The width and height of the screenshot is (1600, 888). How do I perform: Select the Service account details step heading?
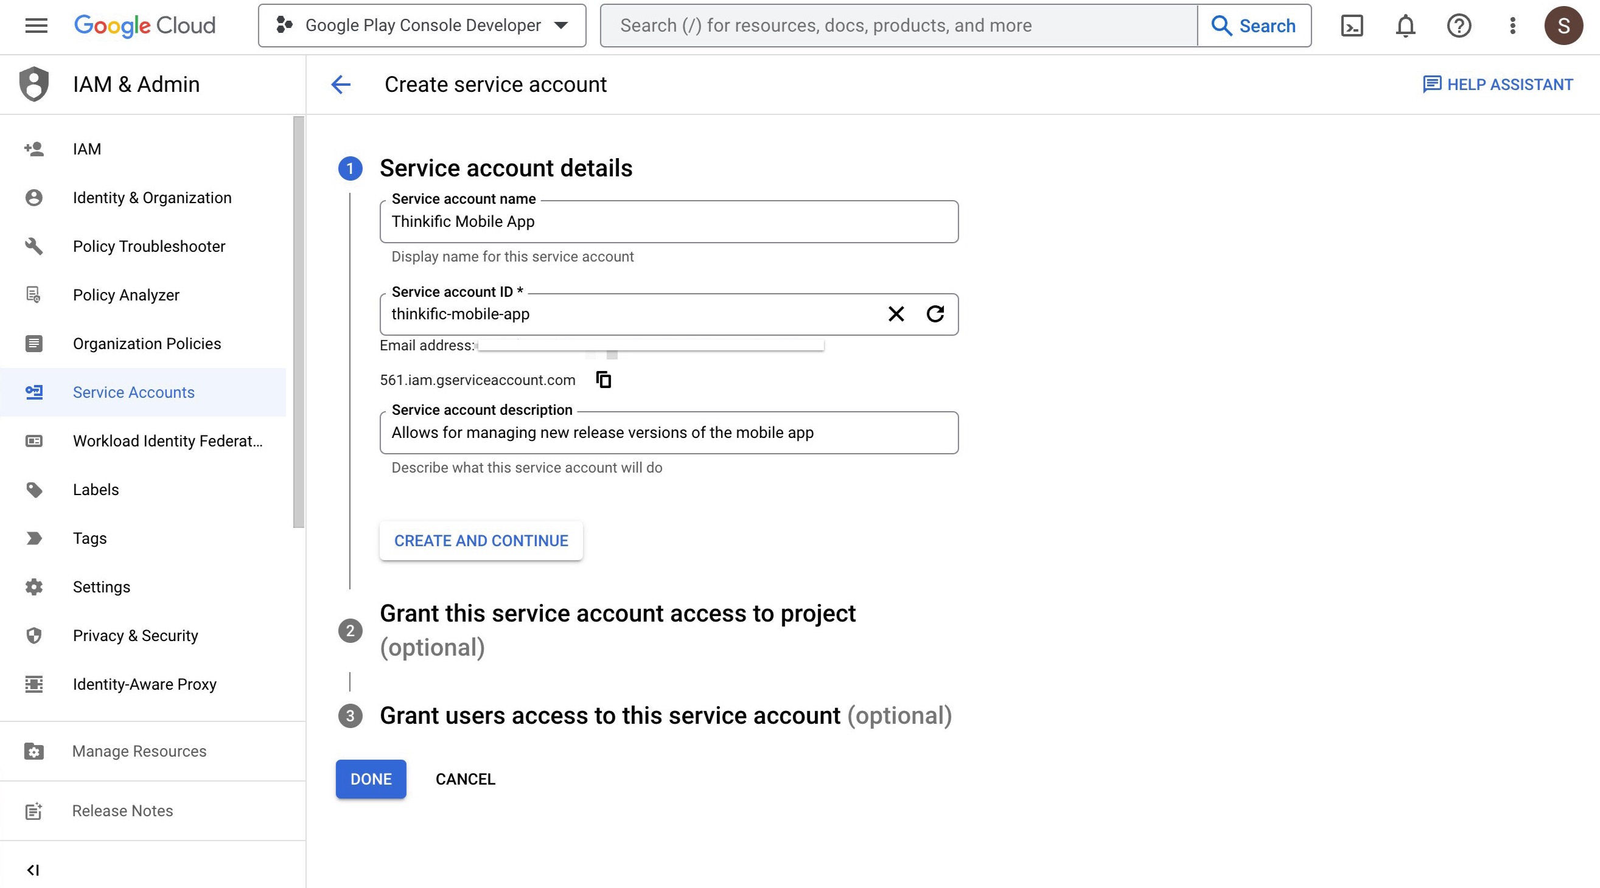point(506,168)
